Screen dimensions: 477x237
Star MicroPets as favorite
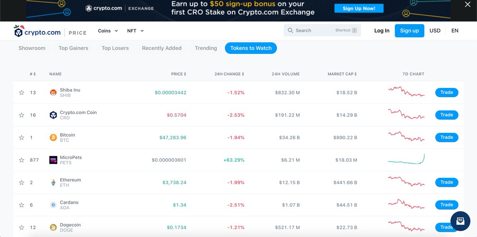tap(21, 160)
